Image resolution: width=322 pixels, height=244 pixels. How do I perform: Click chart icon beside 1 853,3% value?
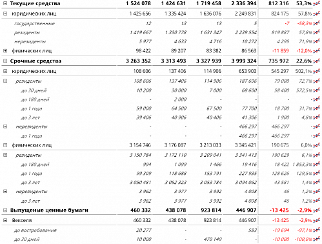tap(316, 165)
